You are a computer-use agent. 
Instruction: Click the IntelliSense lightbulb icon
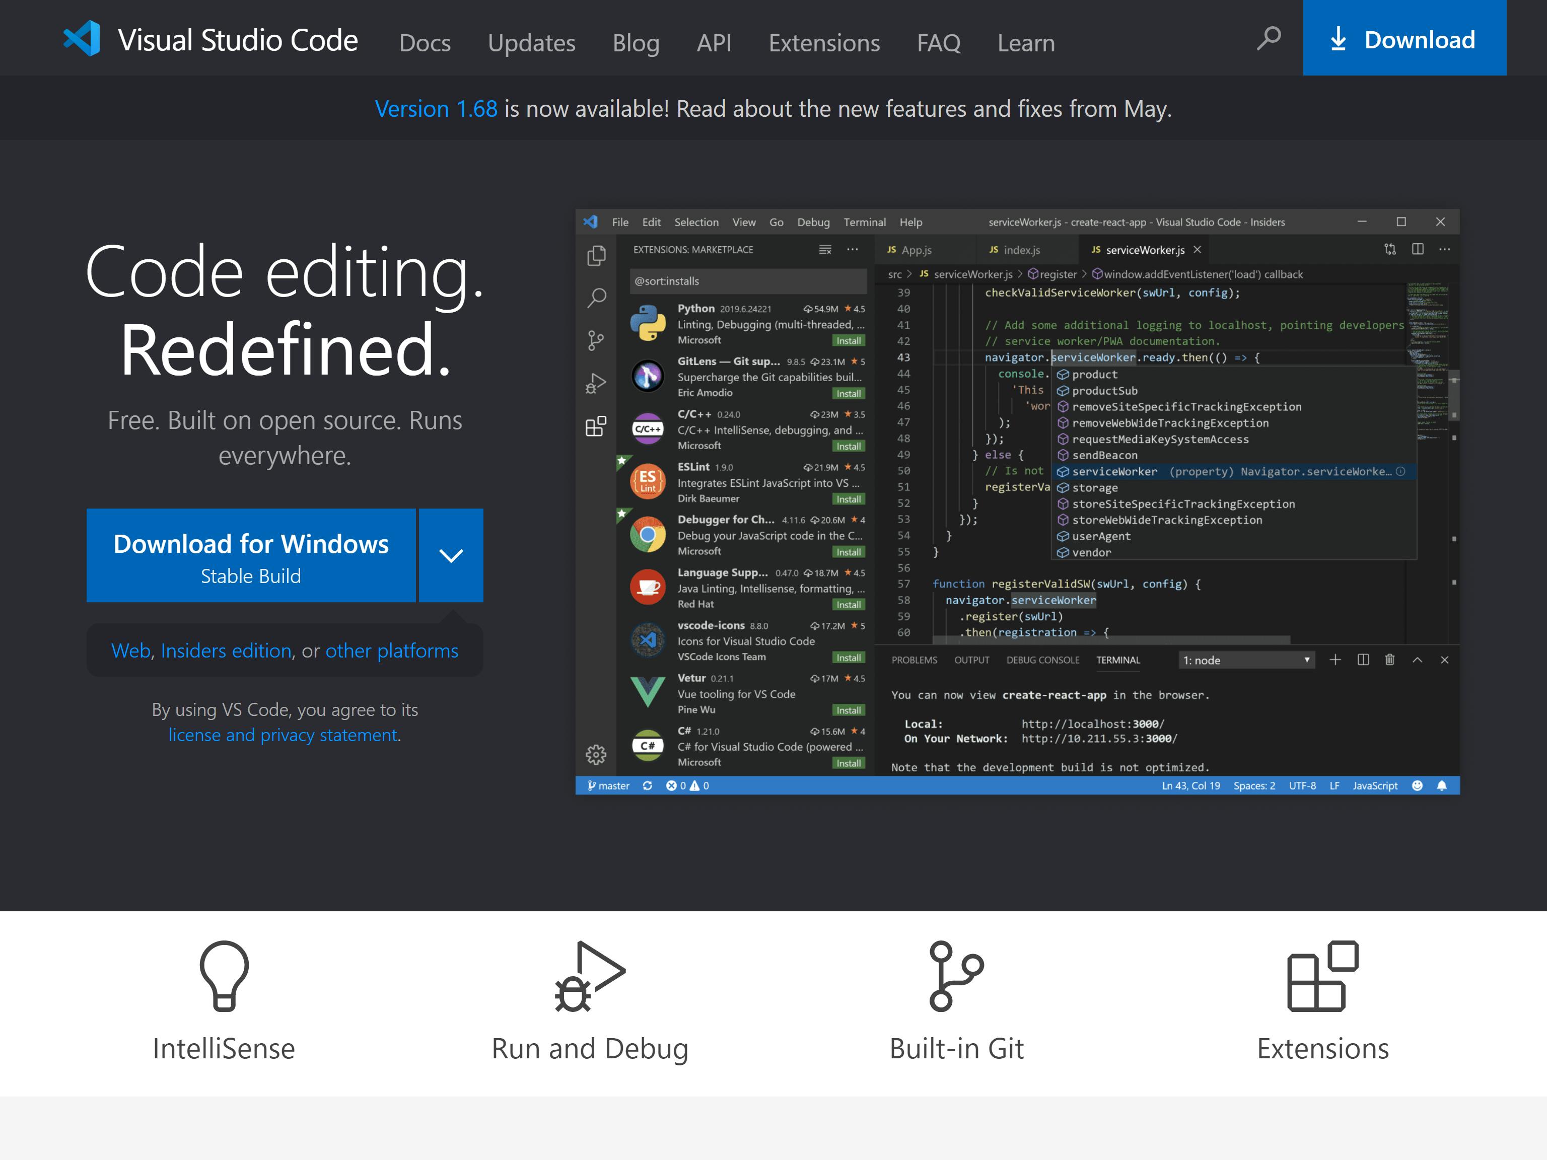[224, 975]
